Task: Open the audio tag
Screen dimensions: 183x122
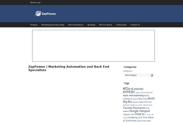Action: point(138,92)
